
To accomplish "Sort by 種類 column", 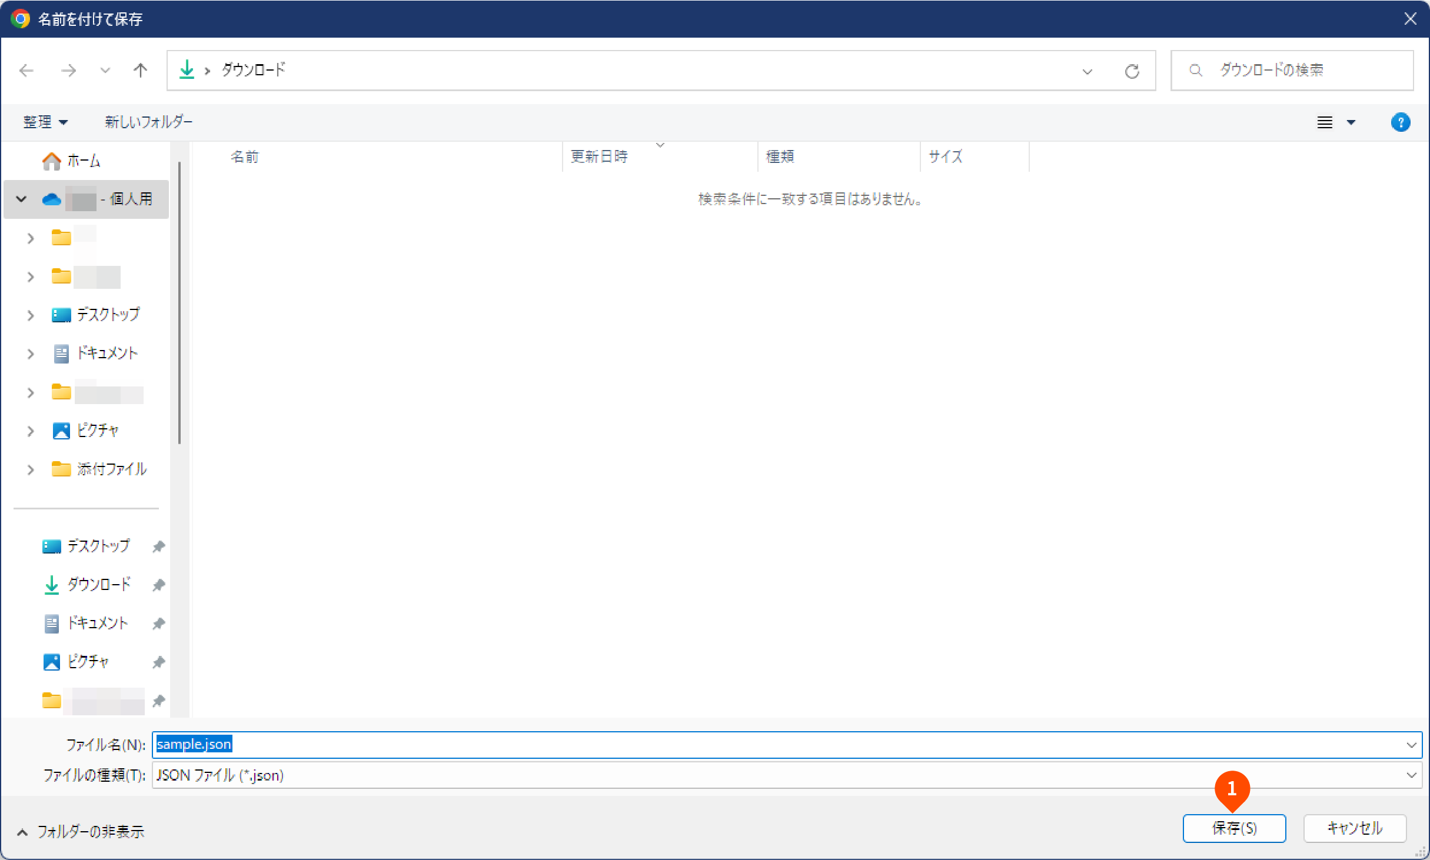I will 780,156.
